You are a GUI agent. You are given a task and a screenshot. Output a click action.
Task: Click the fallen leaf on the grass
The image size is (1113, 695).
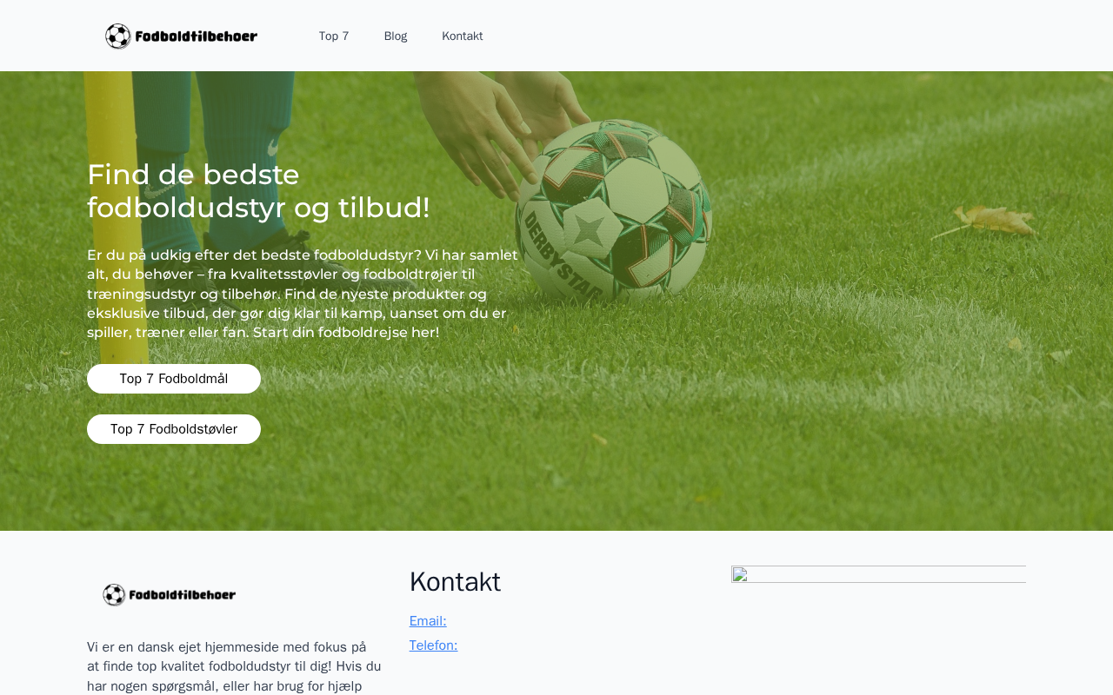(991, 222)
